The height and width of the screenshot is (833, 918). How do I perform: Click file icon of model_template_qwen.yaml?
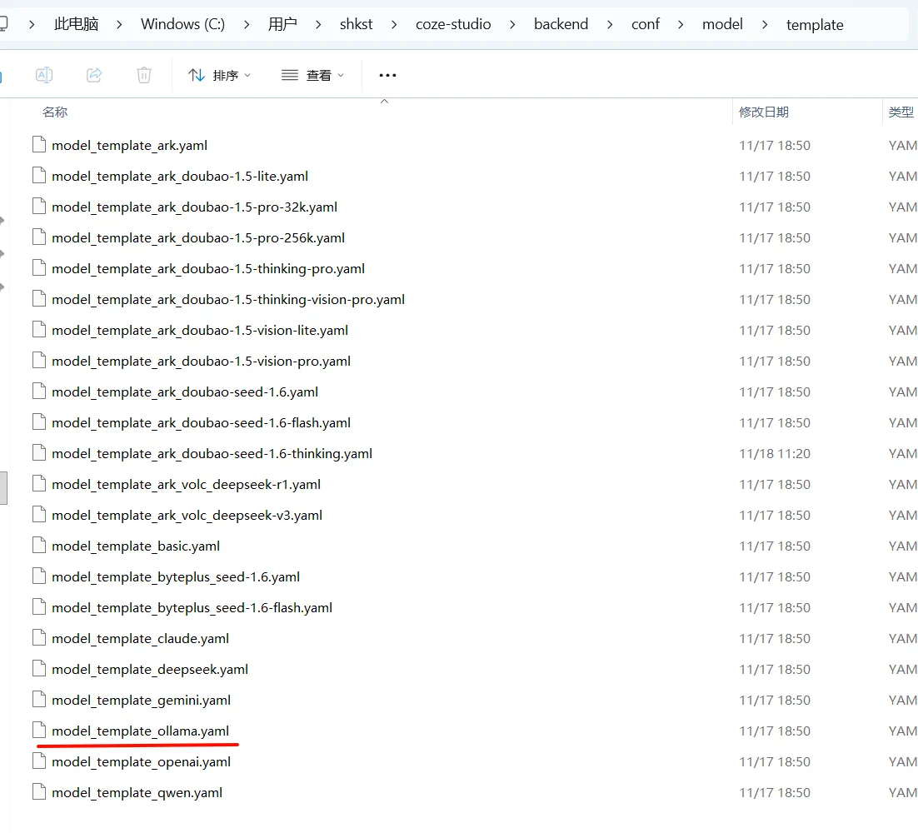click(x=39, y=792)
